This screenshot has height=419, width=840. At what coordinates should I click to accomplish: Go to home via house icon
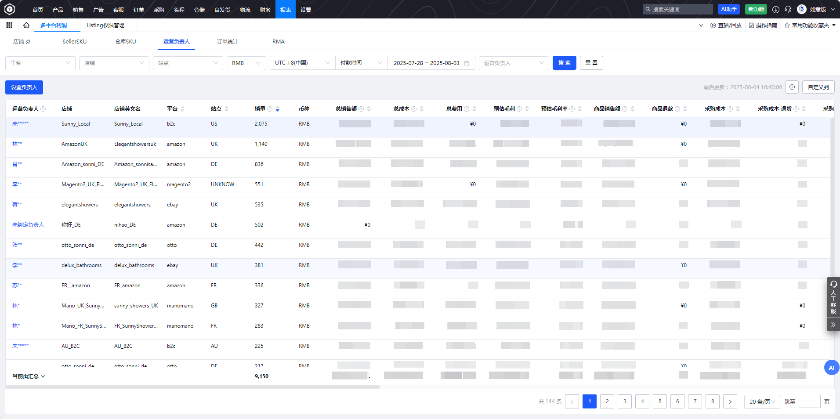(26, 25)
